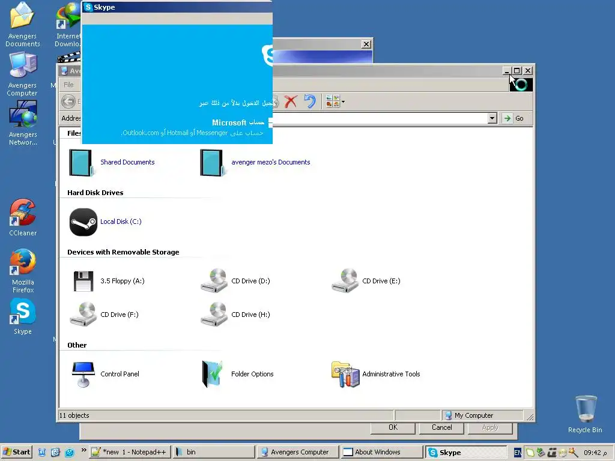Click the Shared Documents label
This screenshot has height=461, width=615.
pyautogui.click(x=127, y=162)
